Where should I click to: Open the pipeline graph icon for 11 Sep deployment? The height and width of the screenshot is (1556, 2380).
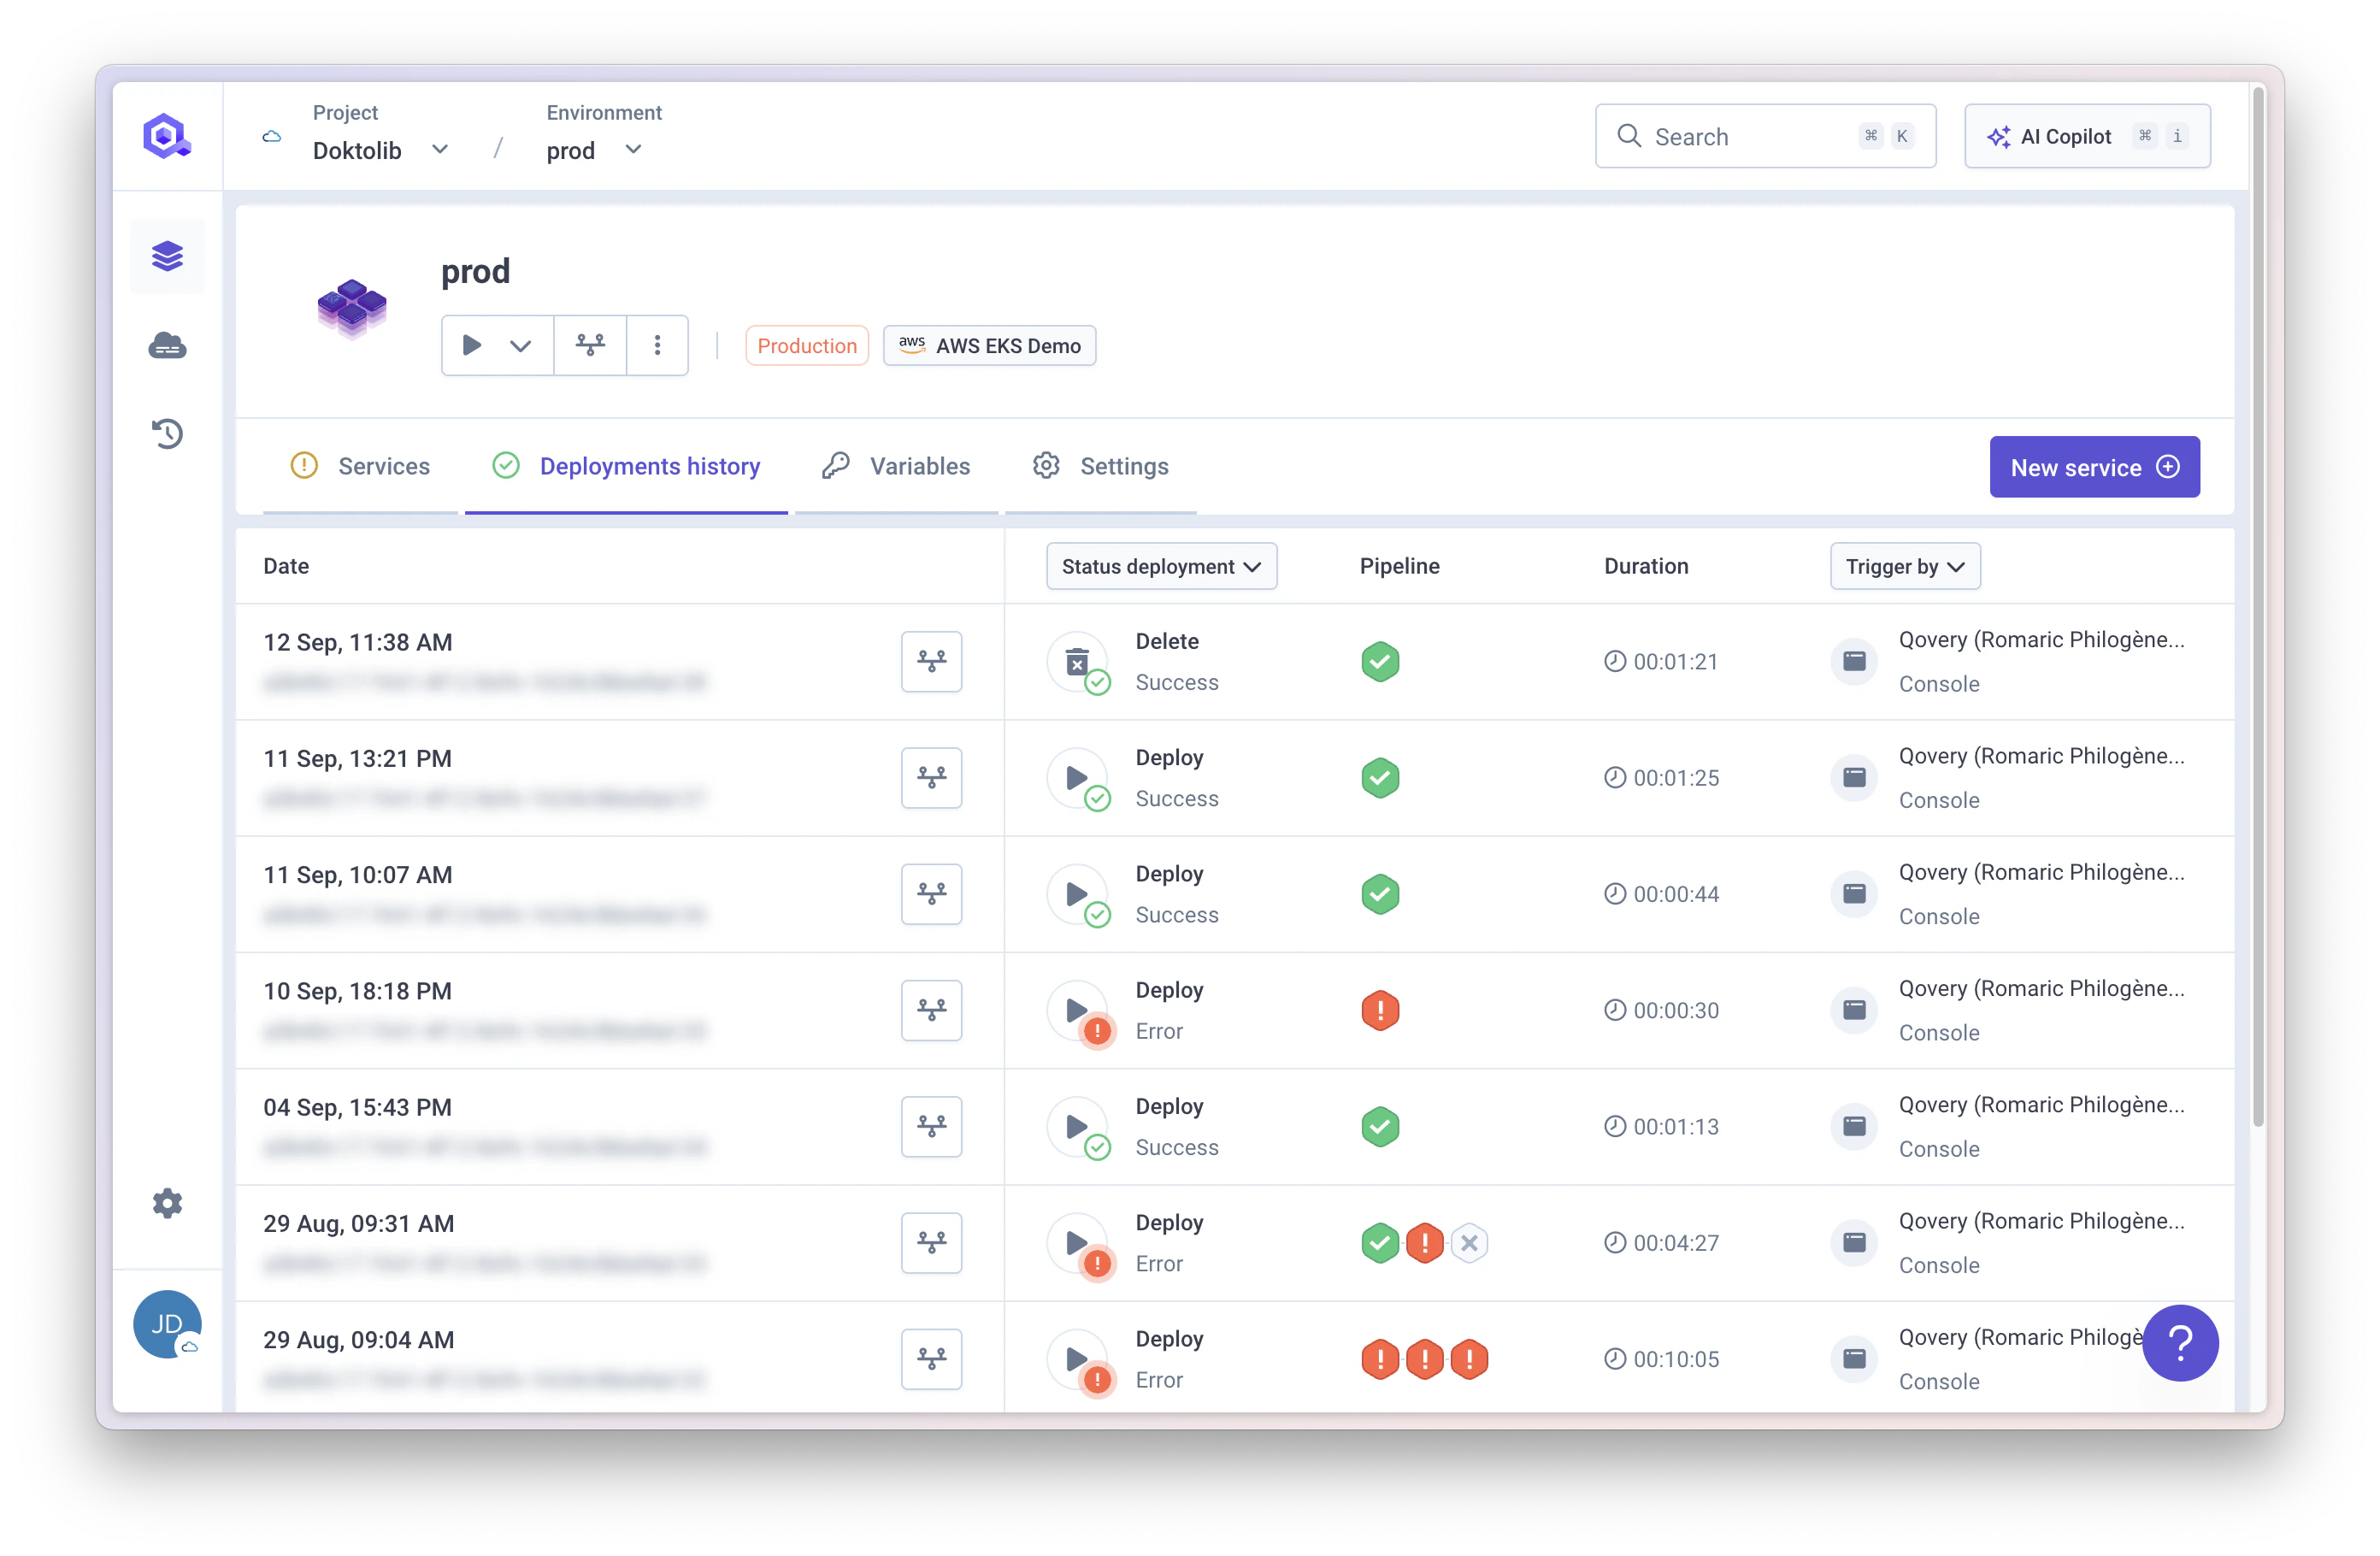coord(931,778)
